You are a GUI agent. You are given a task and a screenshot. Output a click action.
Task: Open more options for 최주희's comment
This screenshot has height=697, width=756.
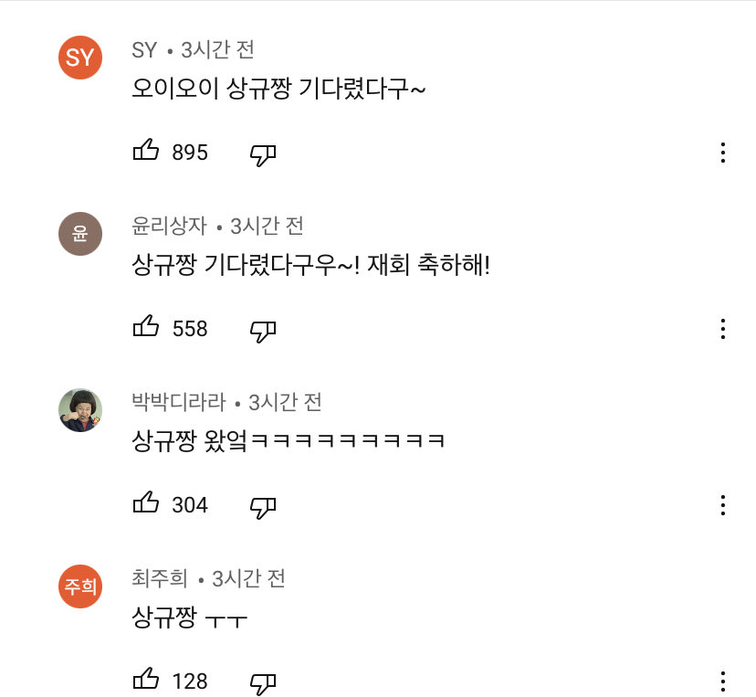[x=722, y=681]
